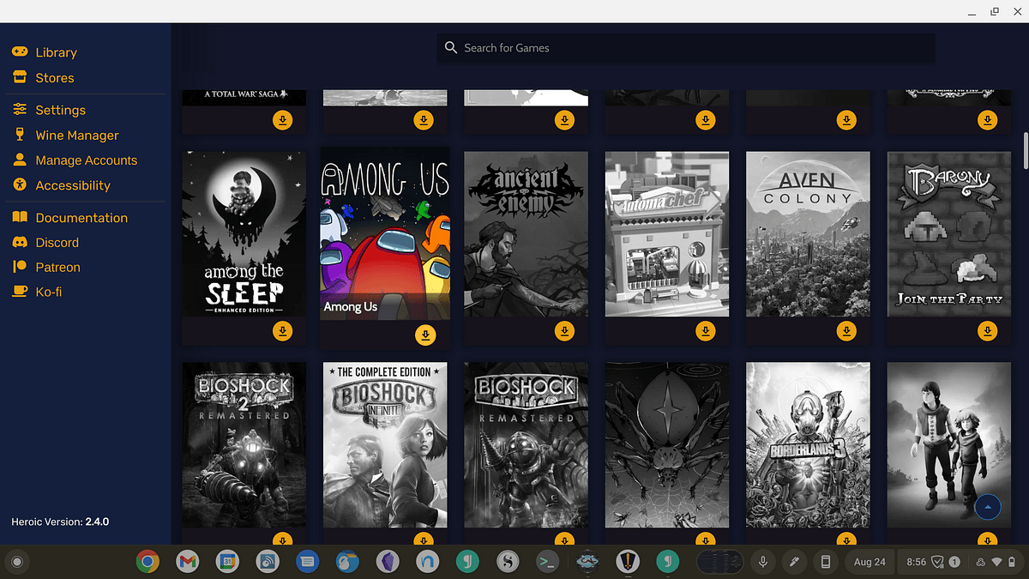Viewport: 1029px width, 579px height.
Task: Open the Accessibility section icon
Action: pyautogui.click(x=18, y=185)
